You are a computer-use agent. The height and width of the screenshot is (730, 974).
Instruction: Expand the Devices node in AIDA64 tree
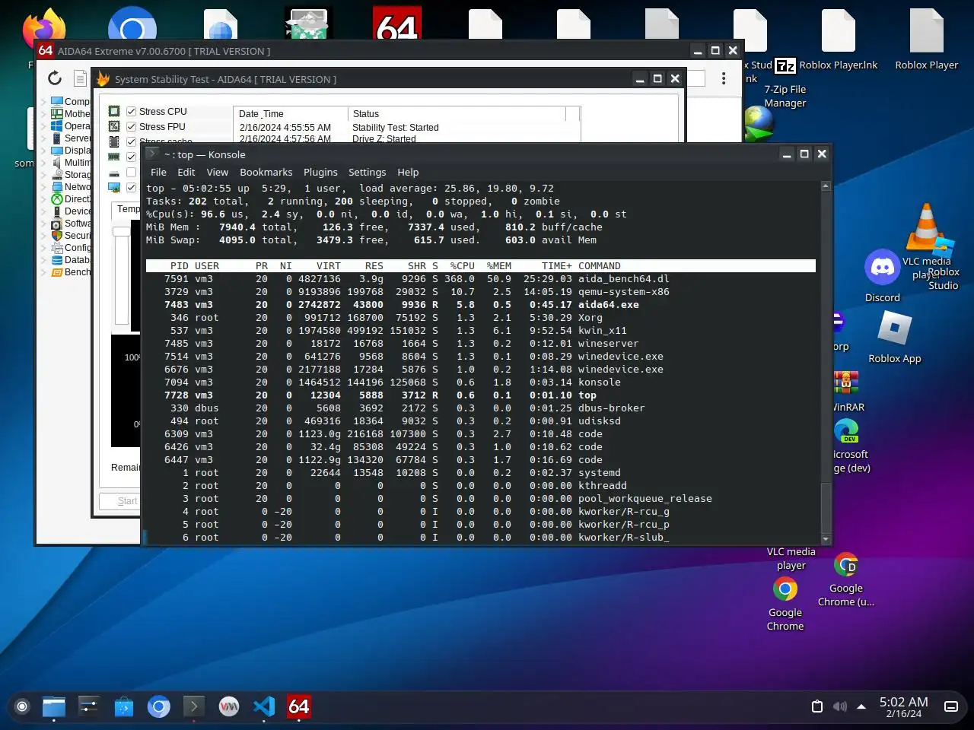tap(43, 211)
